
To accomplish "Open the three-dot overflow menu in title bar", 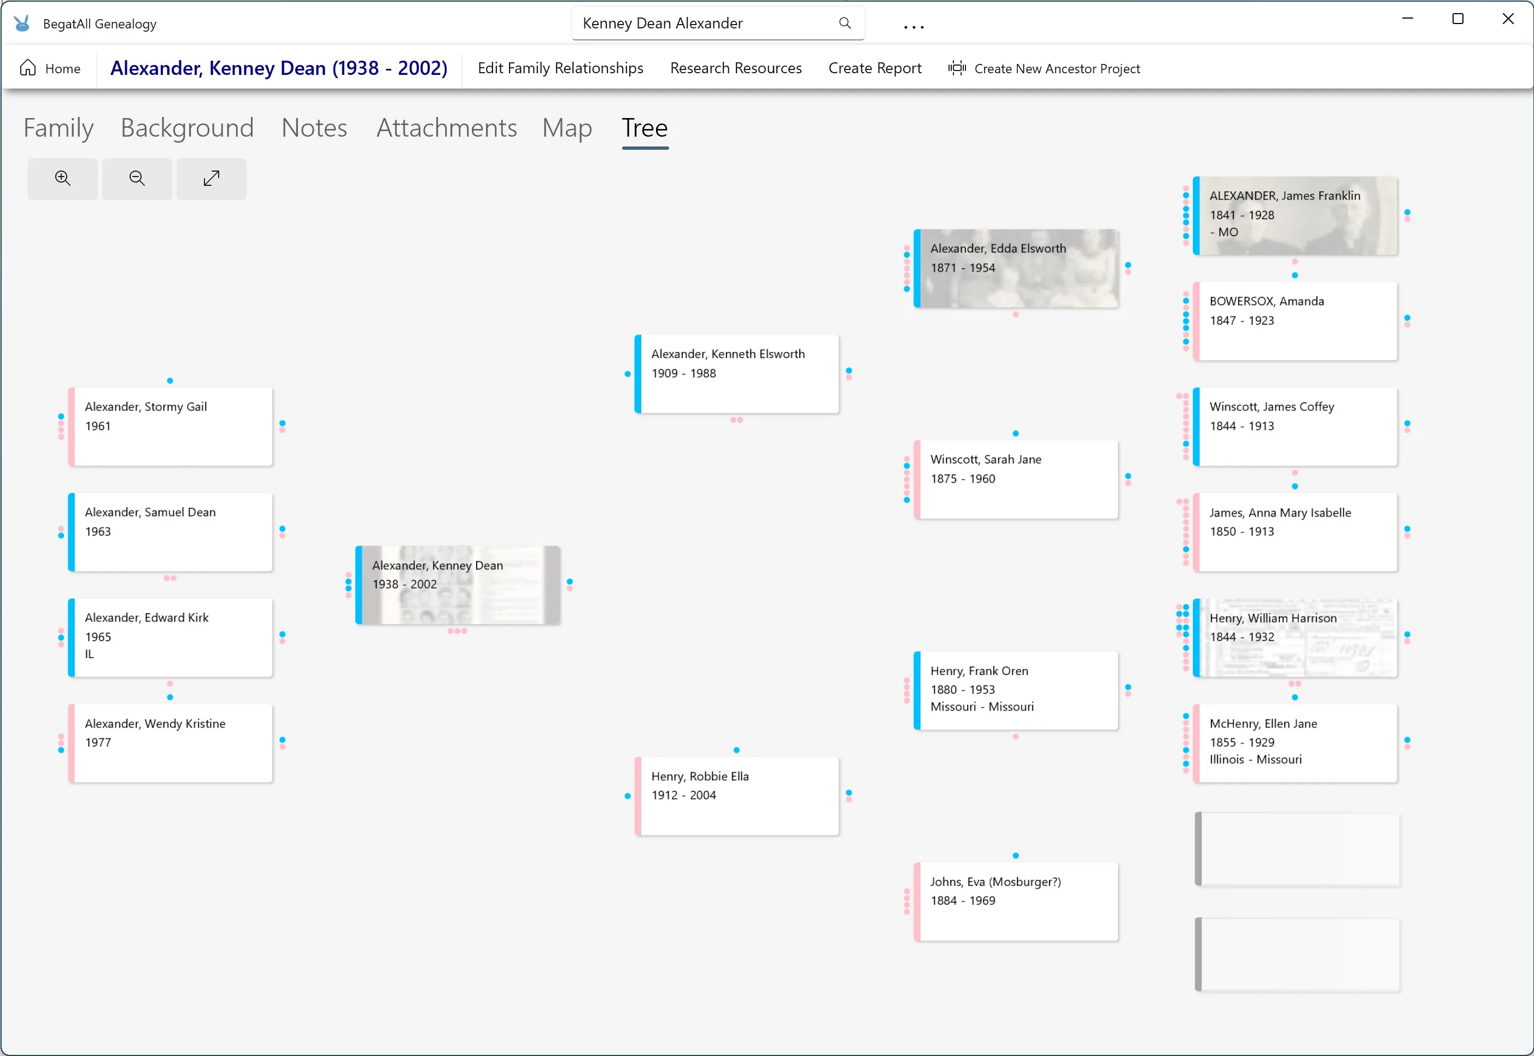I will (914, 27).
